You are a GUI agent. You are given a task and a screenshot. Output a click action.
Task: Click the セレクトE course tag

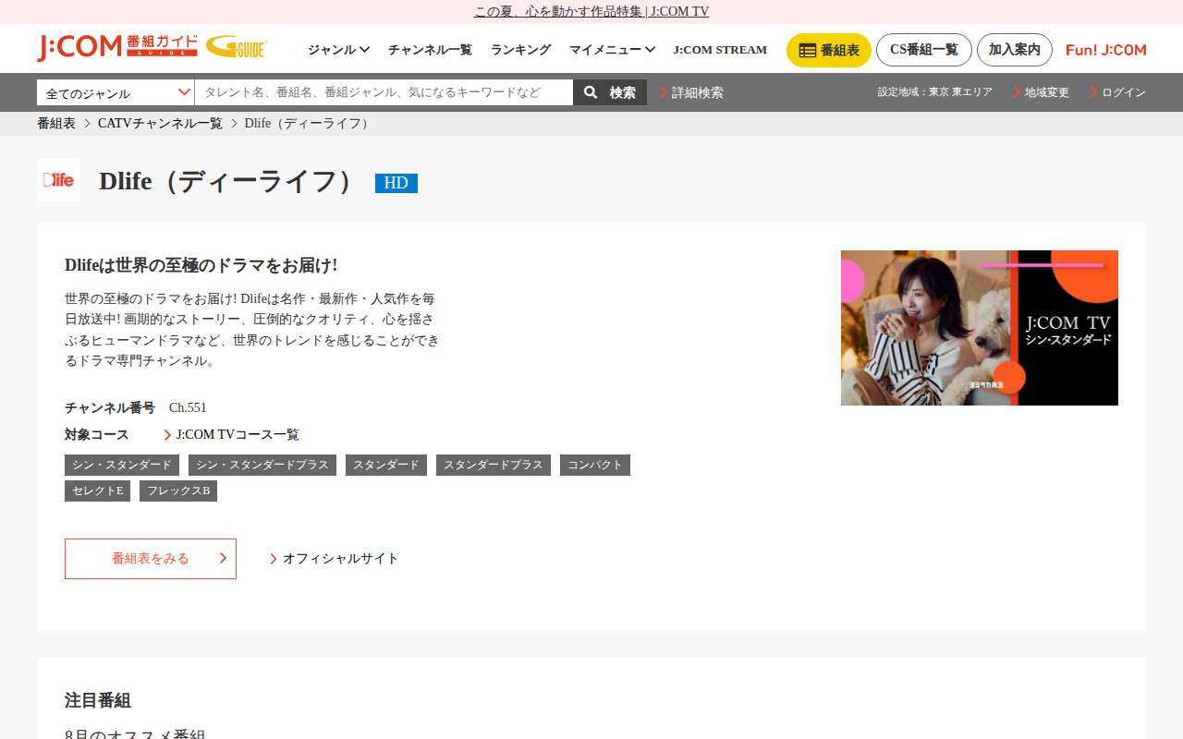98,491
